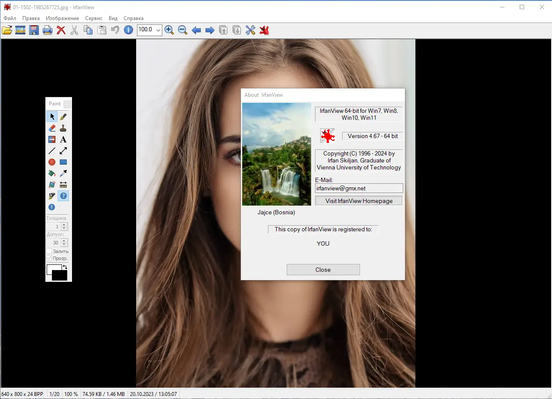Open the slideshow filmstrip icon
This screenshot has height=399, width=552.
(x=21, y=30)
